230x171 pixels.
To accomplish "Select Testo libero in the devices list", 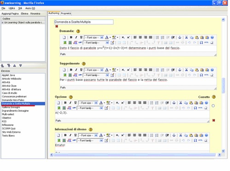I will (8, 136).
